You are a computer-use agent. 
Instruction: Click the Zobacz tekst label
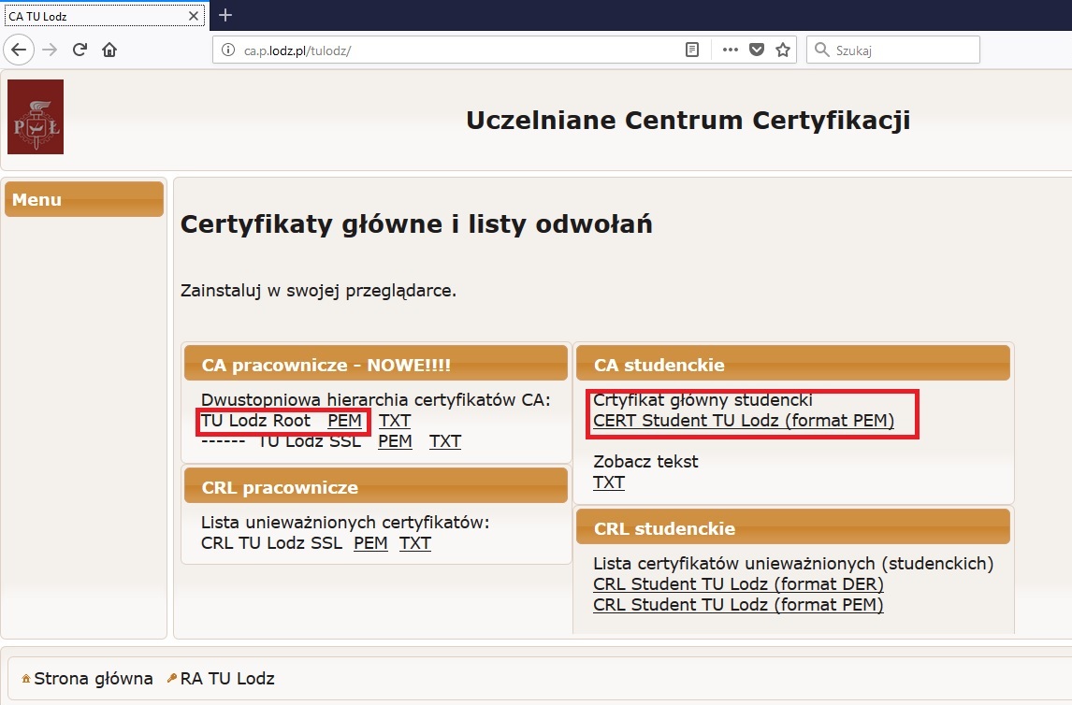(x=646, y=462)
